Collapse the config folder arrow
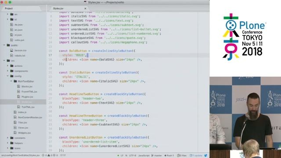The image size is (281, 158). click(8, 76)
